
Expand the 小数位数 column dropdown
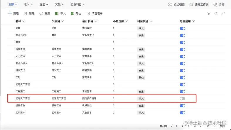[x=127, y=21]
